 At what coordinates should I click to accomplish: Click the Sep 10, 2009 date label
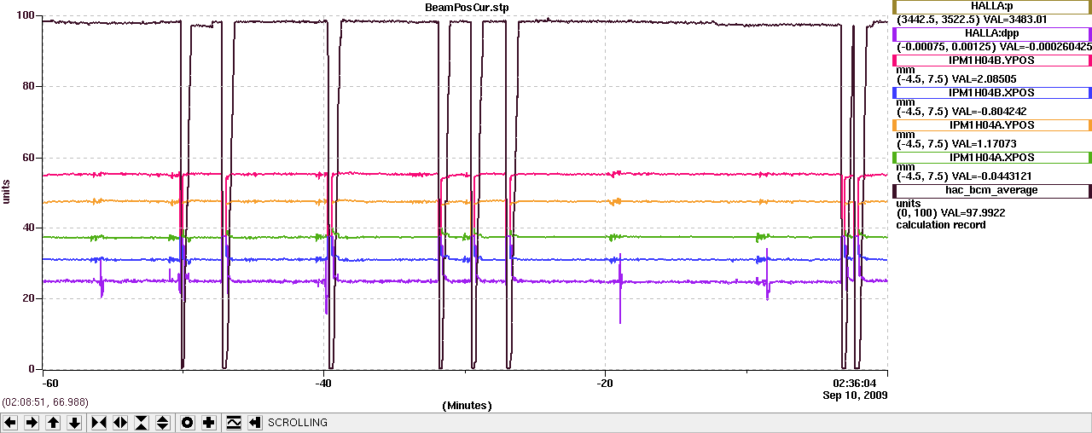click(x=855, y=395)
